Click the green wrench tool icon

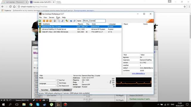(67, 21)
